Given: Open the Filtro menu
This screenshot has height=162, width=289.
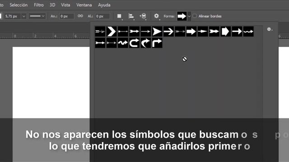Looking at the screenshot, I should click(39, 5).
